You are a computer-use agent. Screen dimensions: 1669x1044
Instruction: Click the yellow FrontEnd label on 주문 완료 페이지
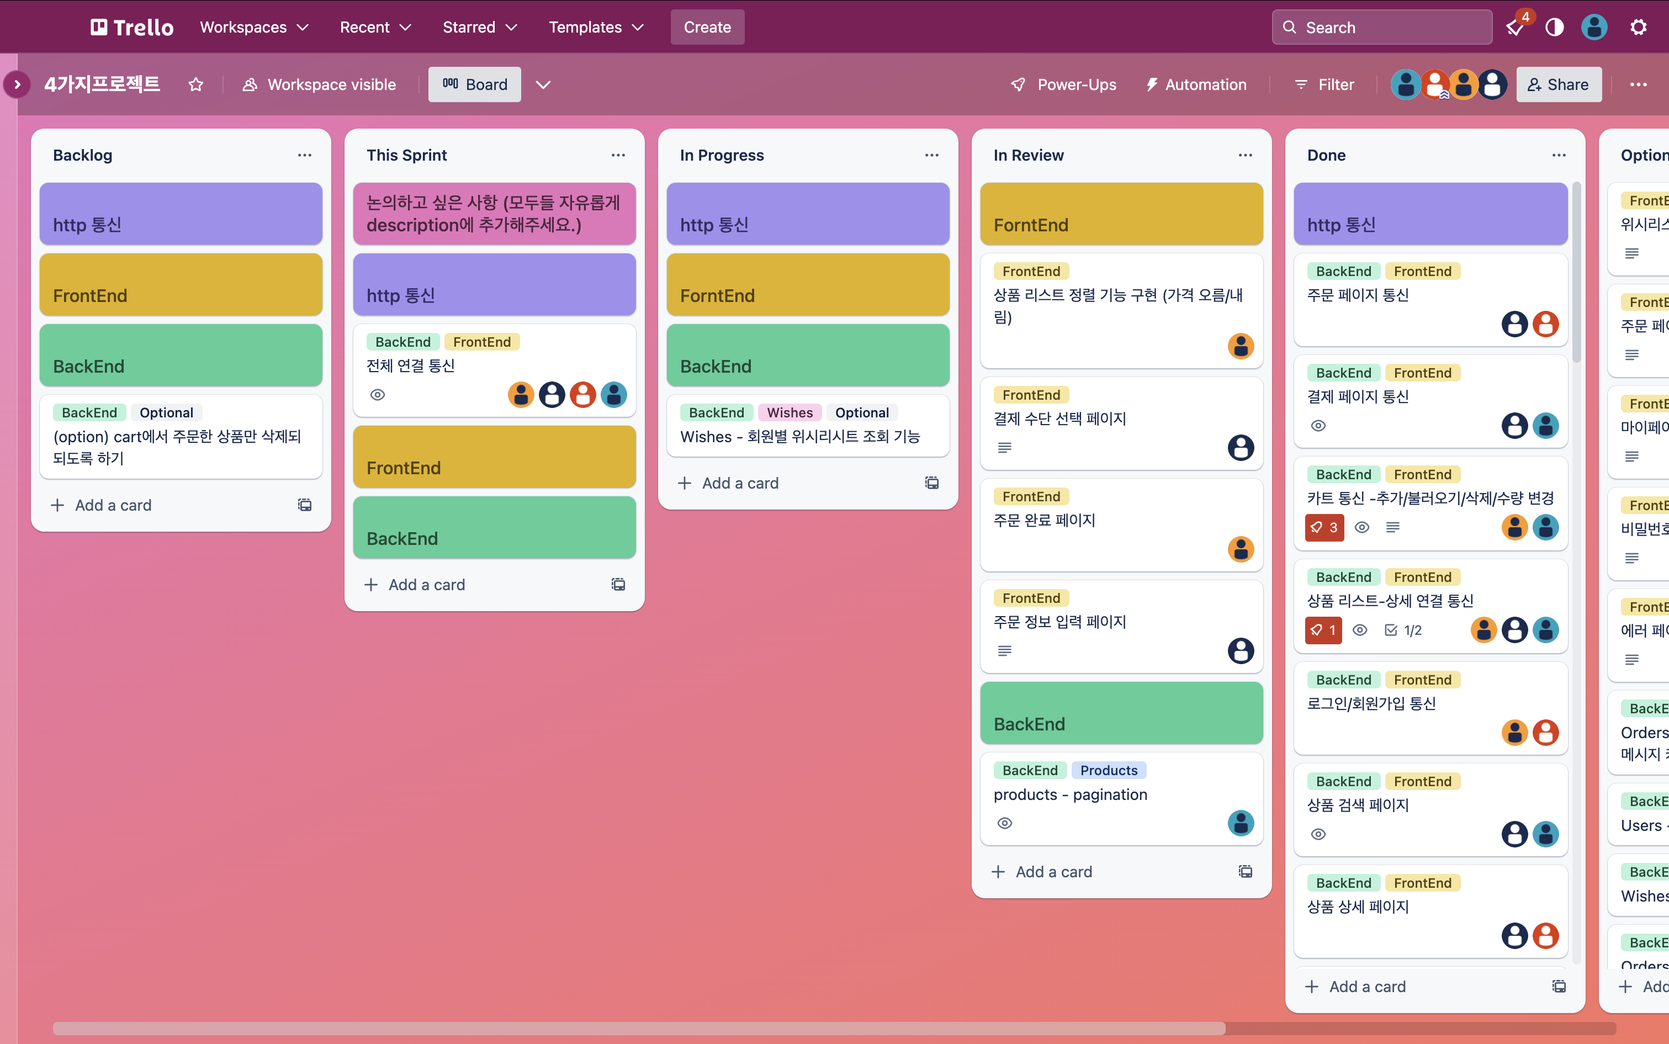click(1031, 496)
